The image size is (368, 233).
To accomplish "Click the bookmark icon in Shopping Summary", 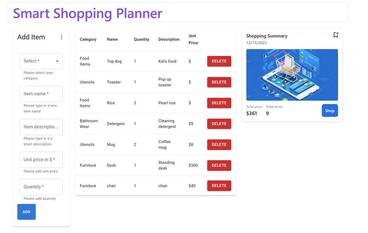I will tap(336, 35).
